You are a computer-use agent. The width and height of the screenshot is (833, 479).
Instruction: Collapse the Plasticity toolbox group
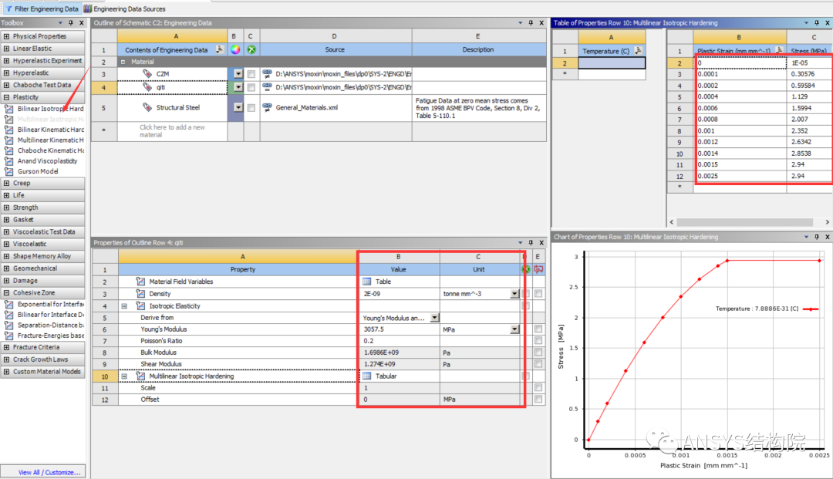6,97
